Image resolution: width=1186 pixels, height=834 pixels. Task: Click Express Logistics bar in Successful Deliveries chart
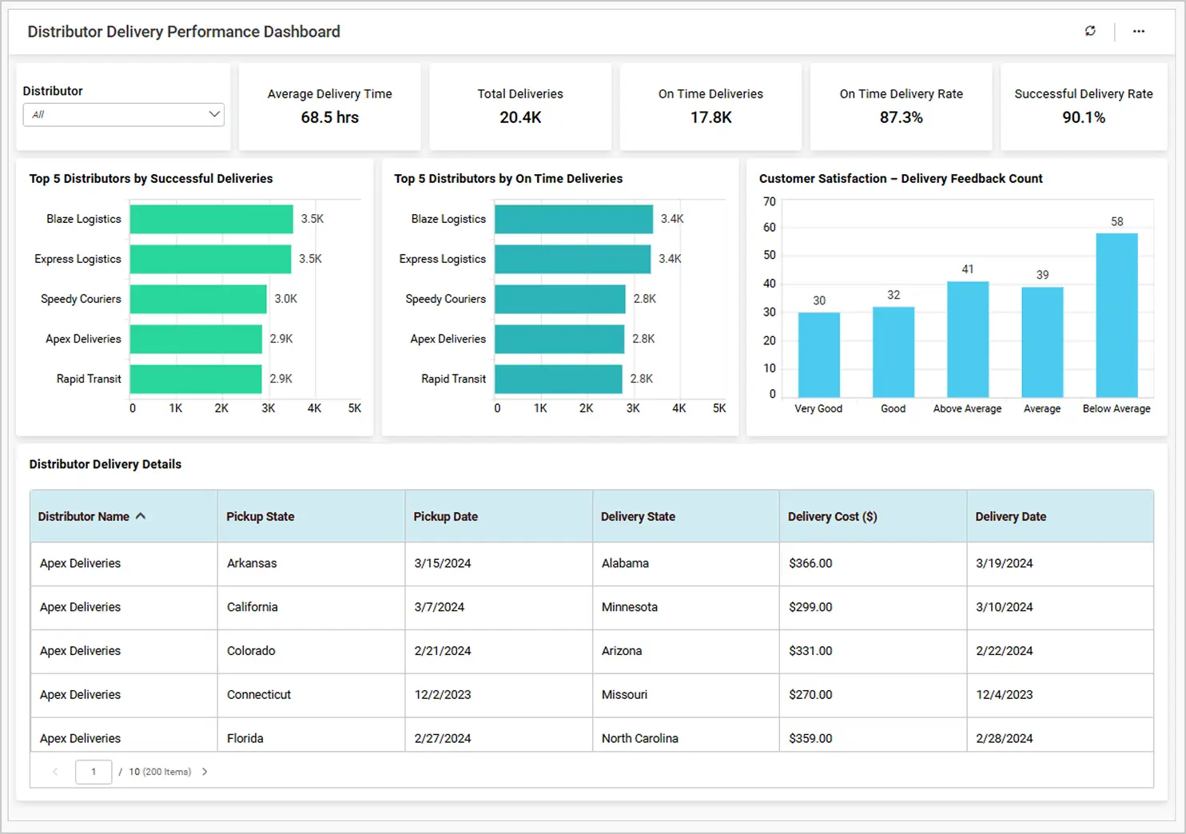click(x=211, y=259)
